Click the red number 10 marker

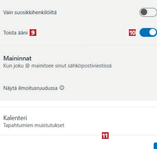[132, 33]
